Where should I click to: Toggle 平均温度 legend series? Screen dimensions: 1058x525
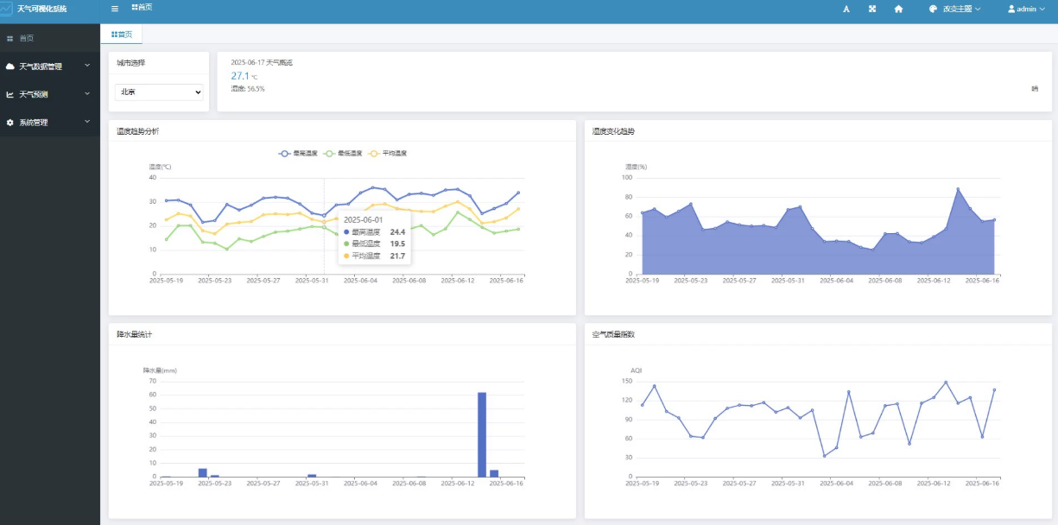pos(387,153)
